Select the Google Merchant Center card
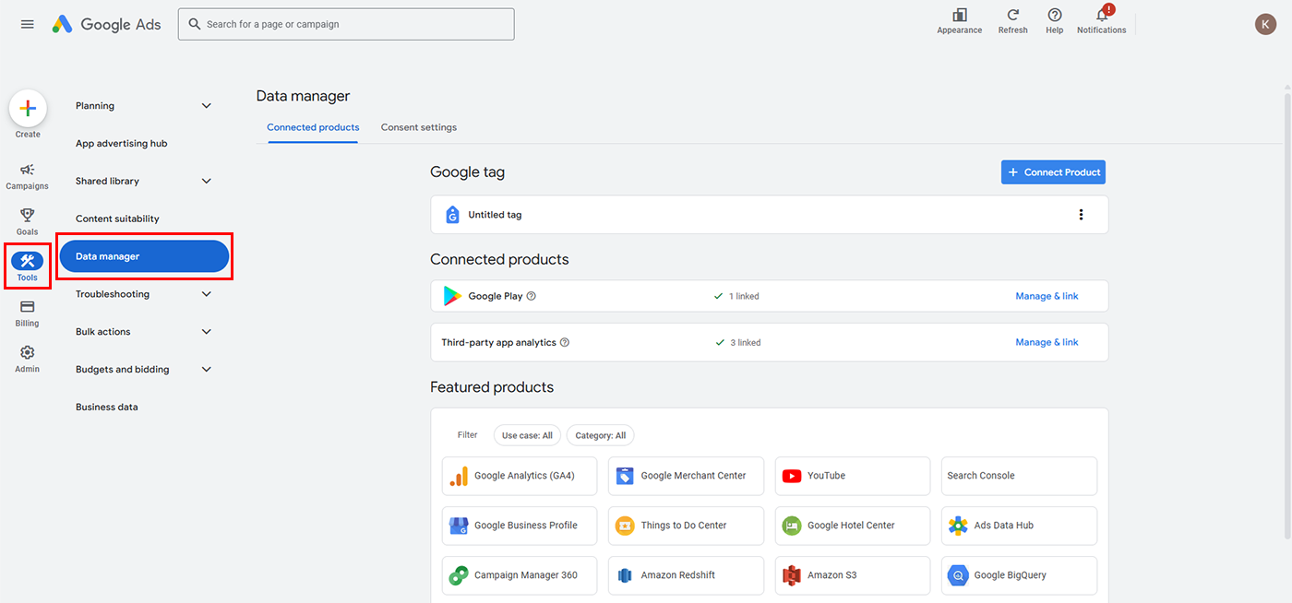Image resolution: width=1292 pixels, height=603 pixels. 686,476
